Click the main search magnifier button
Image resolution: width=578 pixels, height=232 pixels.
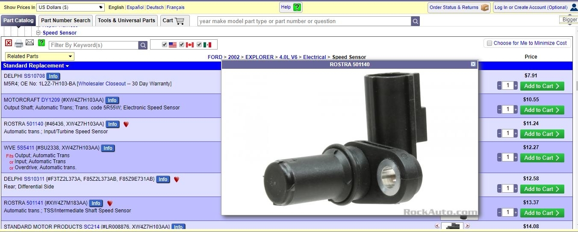(x=415, y=21)
